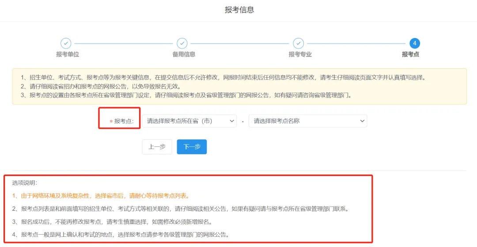477x247 pixels.
Task: Click the 报考点 required field label
Action: point(122,121)
